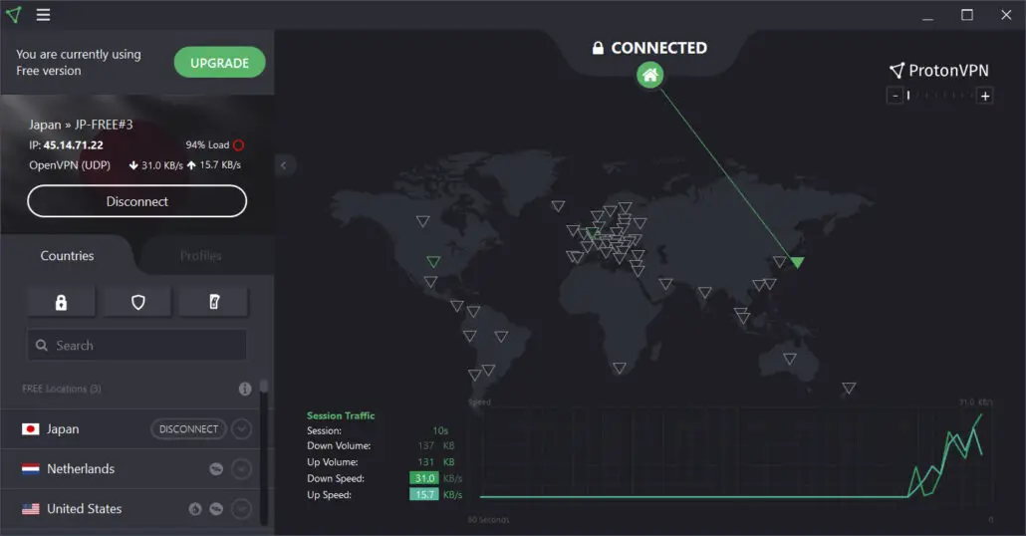Toggle NetShield shield icon
The height and width of the screenshot is (536, 1026).
[x=137, y=302]
